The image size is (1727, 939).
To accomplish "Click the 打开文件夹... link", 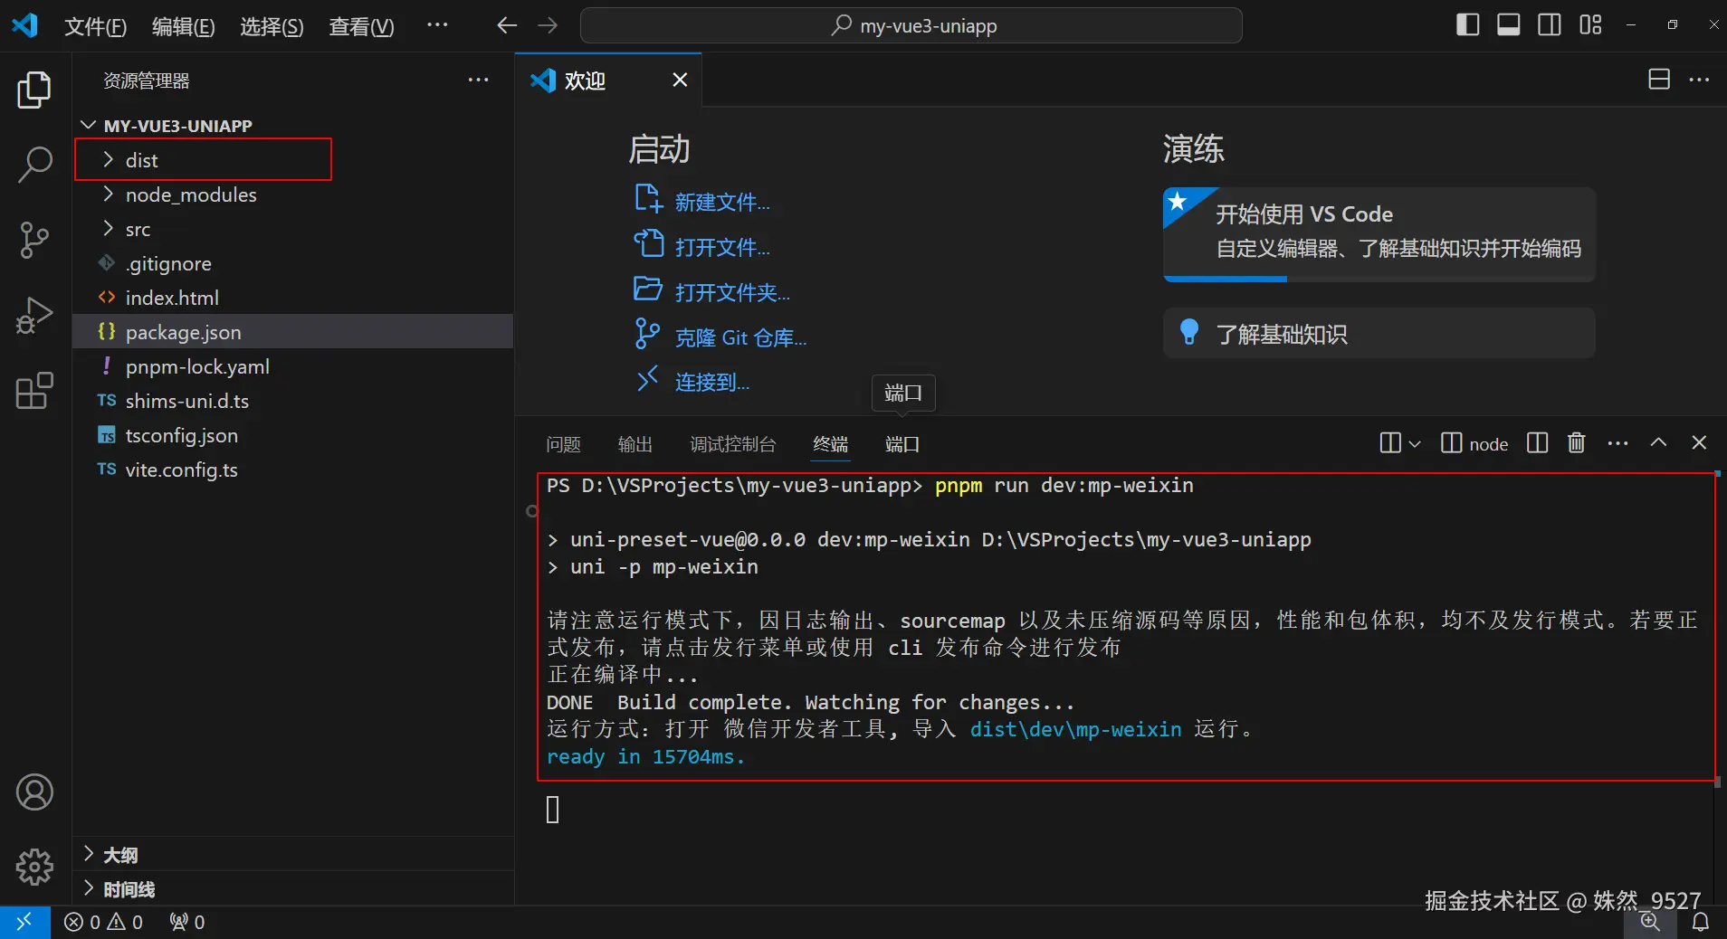I will [731, 292].
